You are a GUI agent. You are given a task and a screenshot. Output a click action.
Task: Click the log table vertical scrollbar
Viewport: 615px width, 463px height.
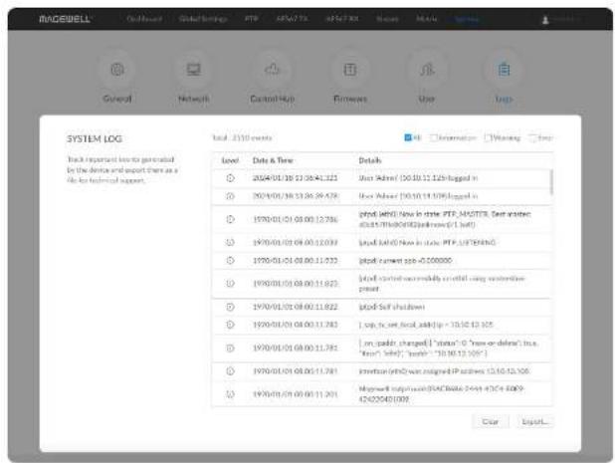[551, 182]
